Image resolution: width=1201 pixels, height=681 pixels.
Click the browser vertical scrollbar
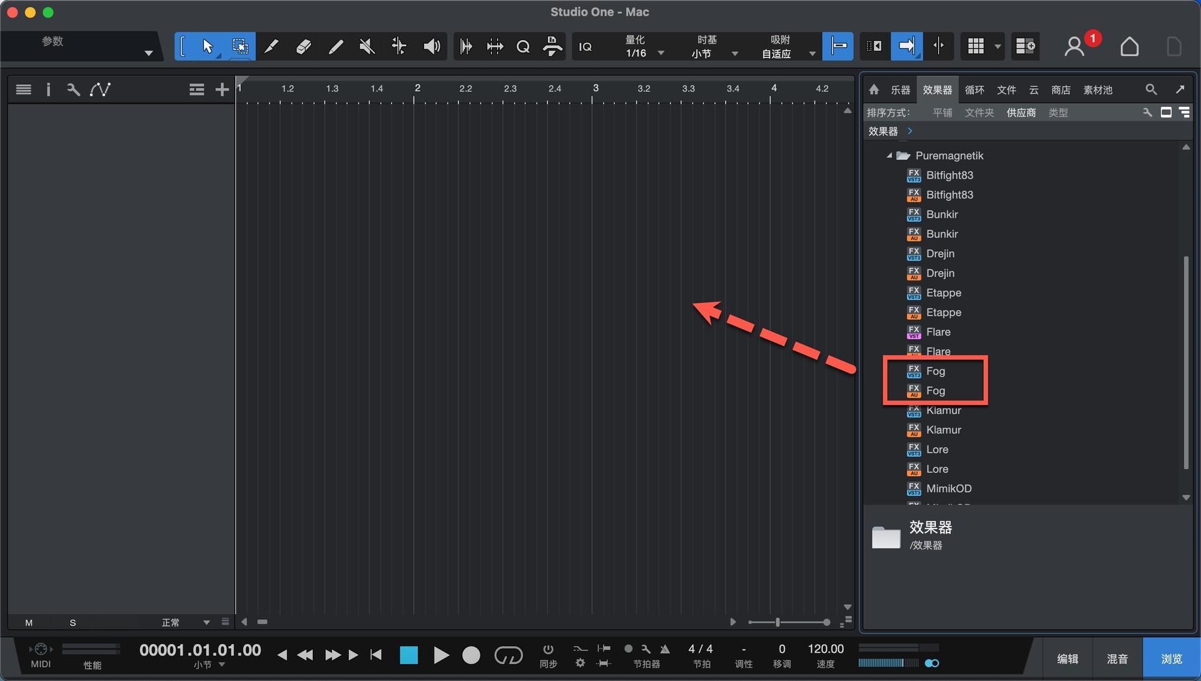(1186, 362)
